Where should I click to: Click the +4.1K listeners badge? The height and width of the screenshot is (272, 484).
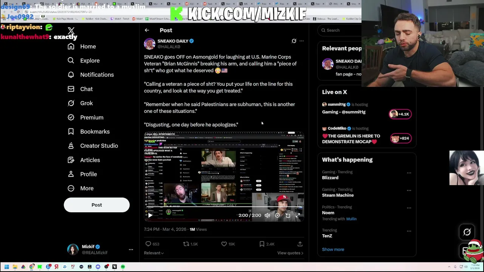pyautogui.click(x=400, y=114)
